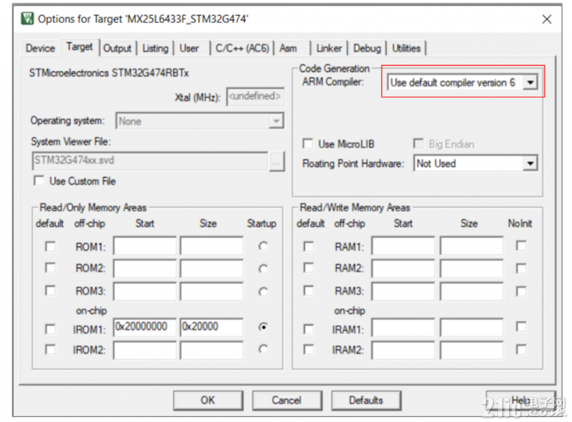Click the RAM2 Start address field
The height and width of the screenshot is (422, 572).
404,268
